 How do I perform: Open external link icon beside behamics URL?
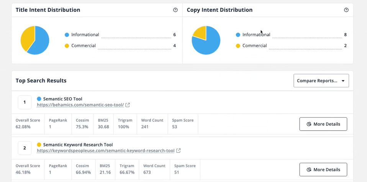128,105
